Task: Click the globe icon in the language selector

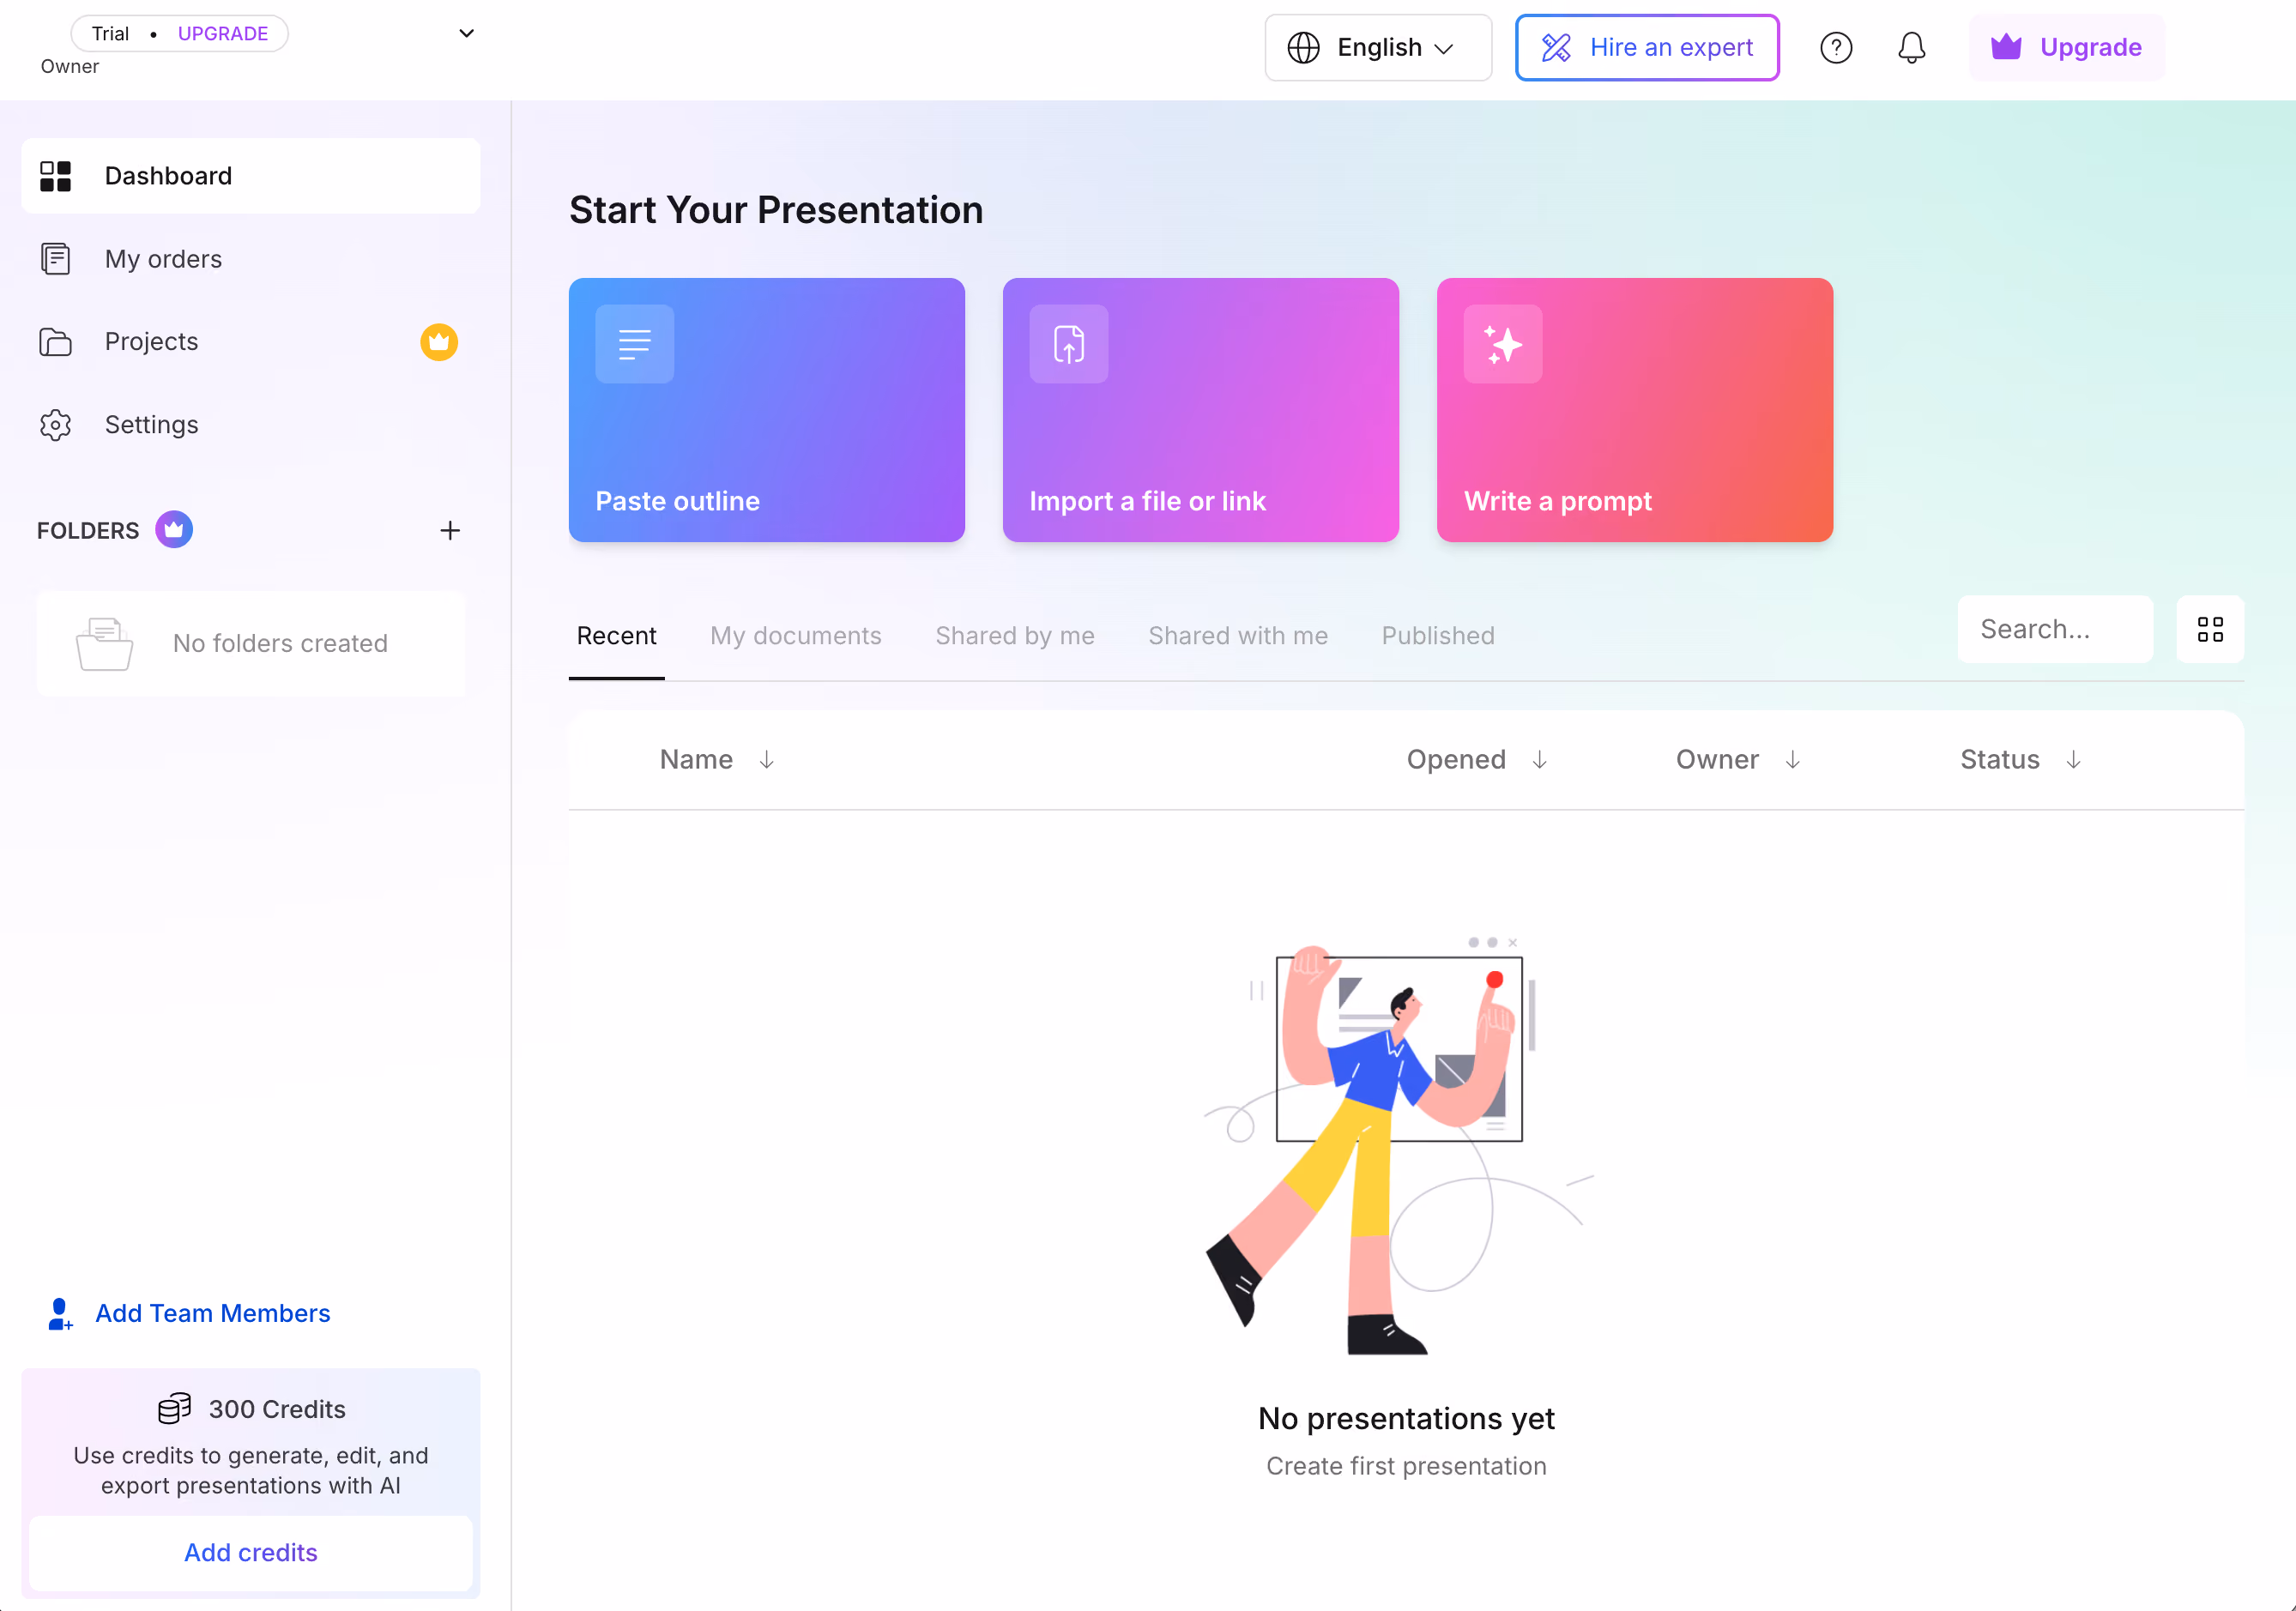Action: [1303, 48]
